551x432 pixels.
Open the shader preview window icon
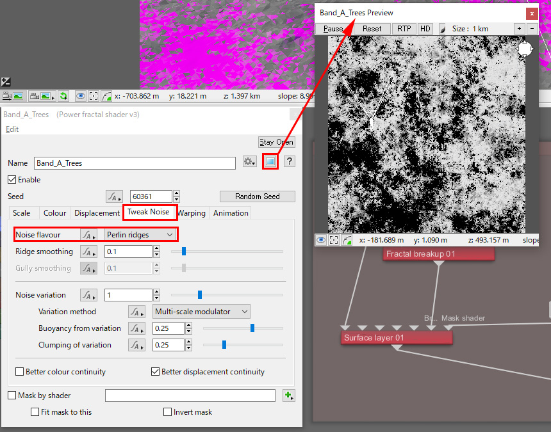tap(270, 163)
